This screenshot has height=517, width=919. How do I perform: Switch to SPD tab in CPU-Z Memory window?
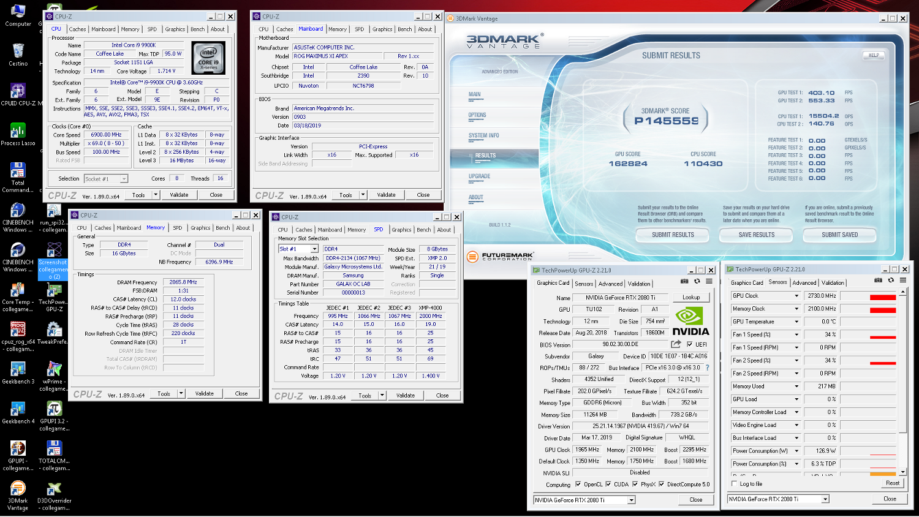pos(178,228)
